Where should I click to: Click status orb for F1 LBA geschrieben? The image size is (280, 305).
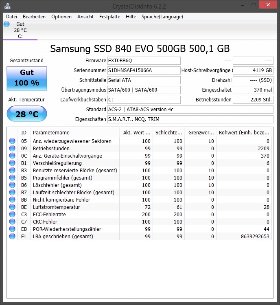[x=12, y=236]
